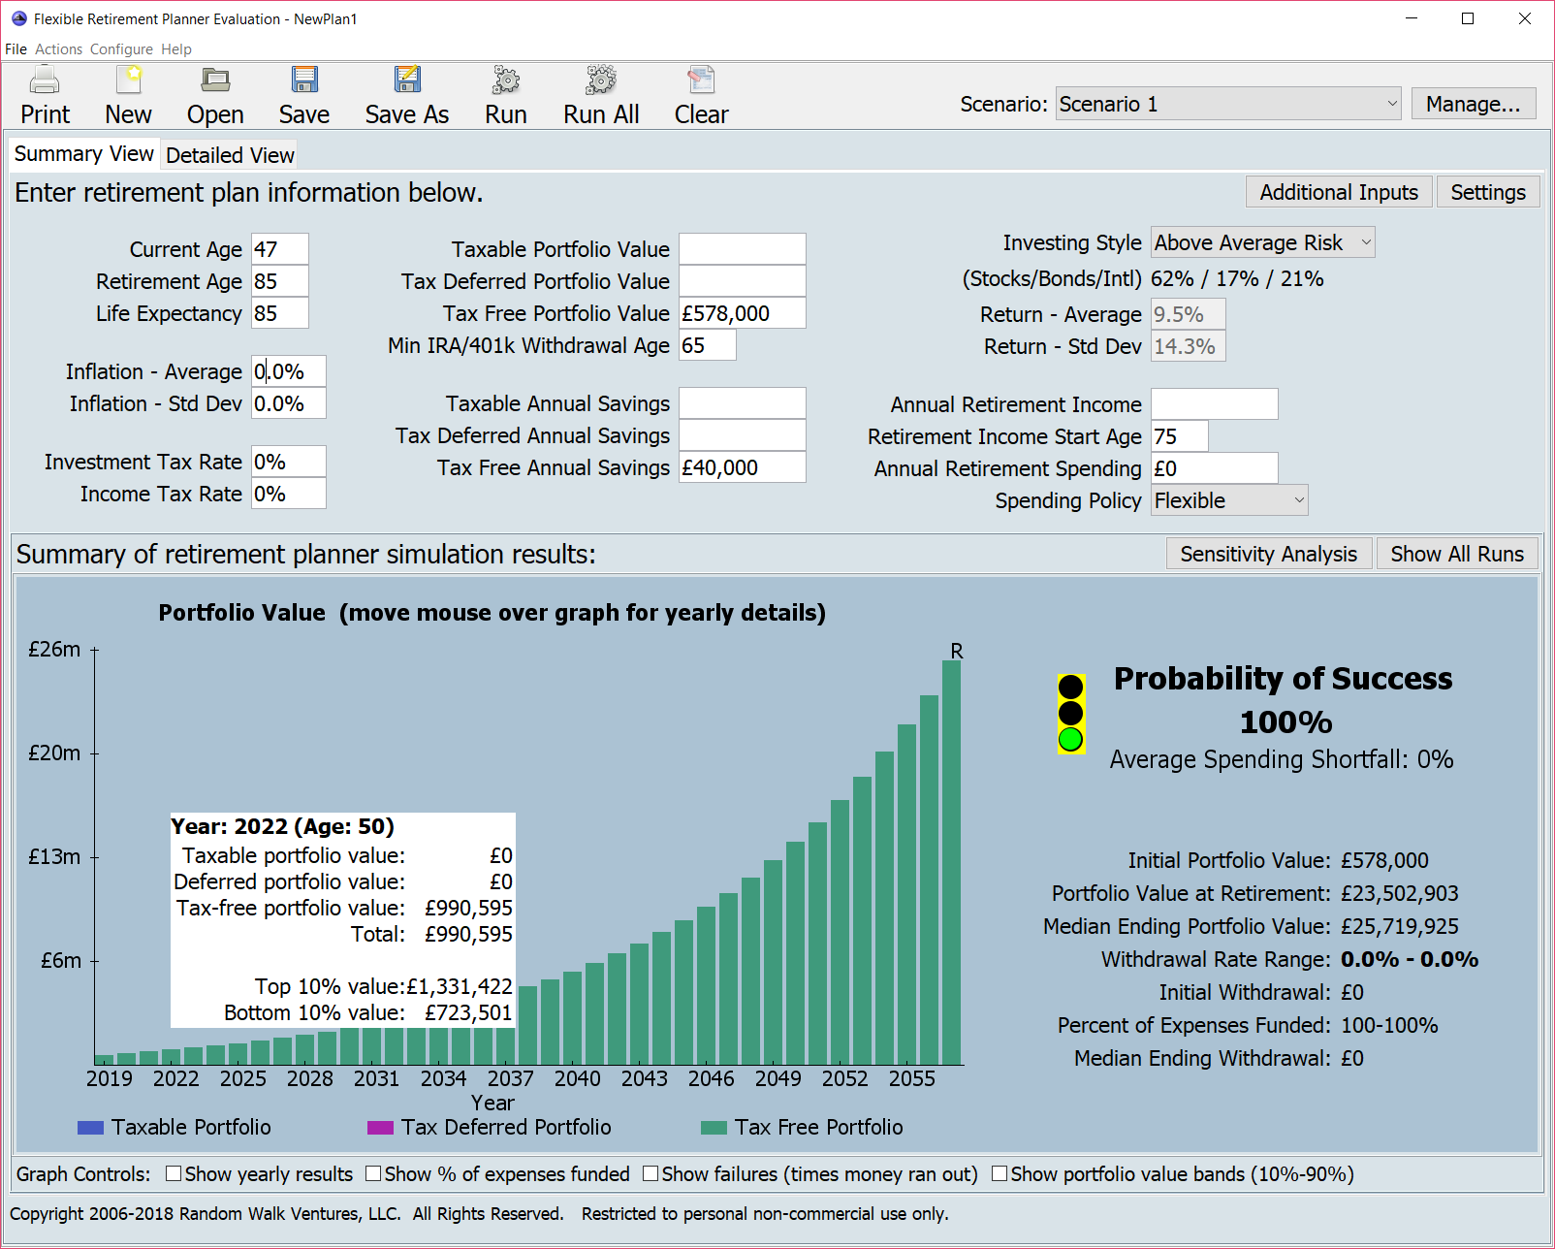This screenshot has width=1555, height=1249.
Task: Open Additional Inputs dialog
Action: pyautogui.click(x=1338, y=192)
